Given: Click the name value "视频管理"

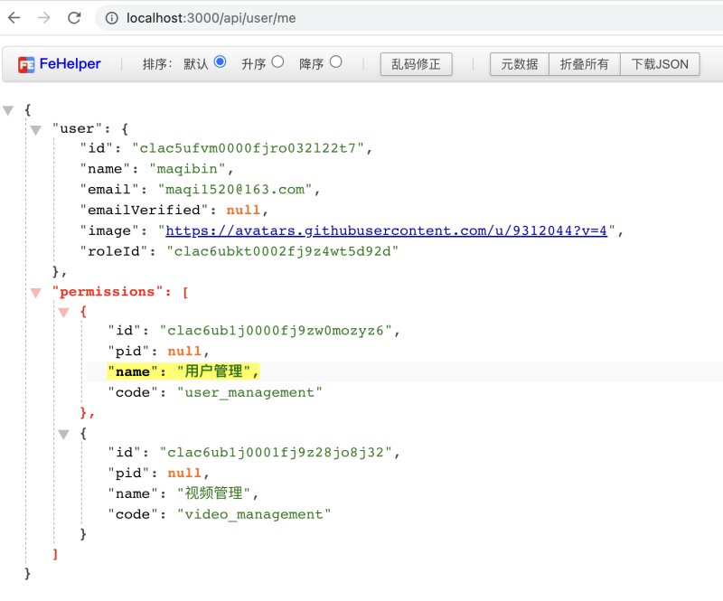Looking at the screenshot, I should (214, 493).
